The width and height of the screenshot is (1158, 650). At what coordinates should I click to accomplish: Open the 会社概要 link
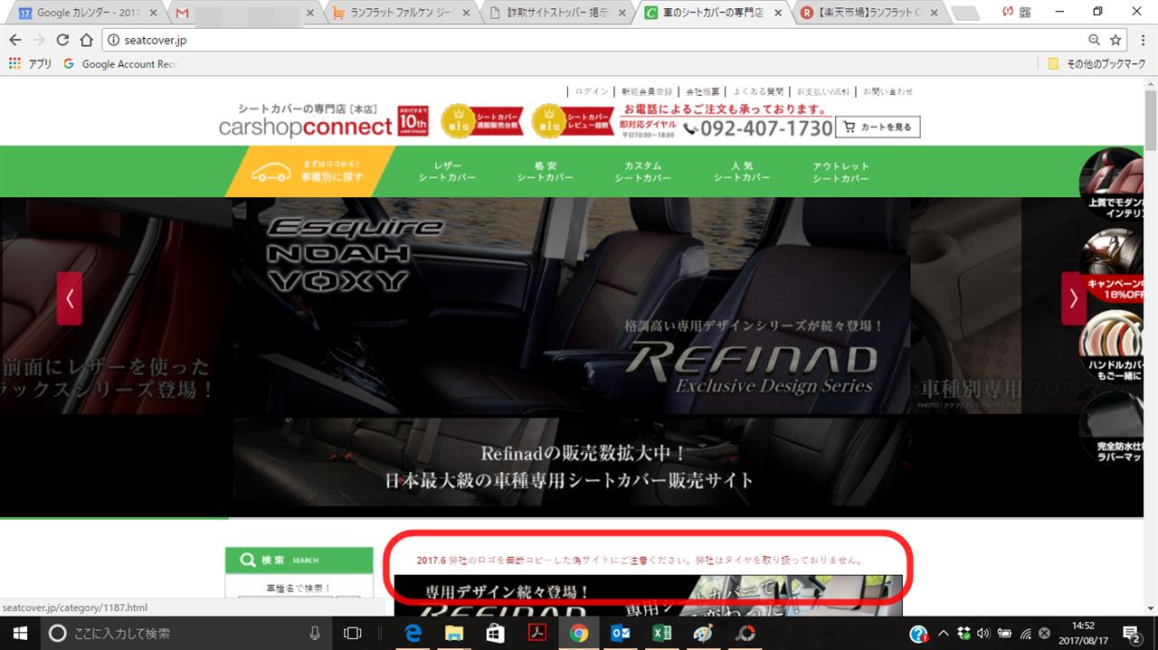702,91
